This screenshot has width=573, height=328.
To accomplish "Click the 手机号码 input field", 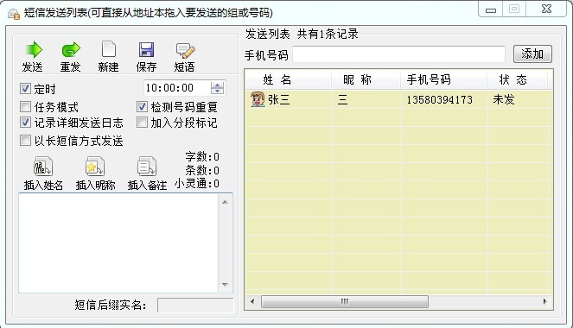I will tap(398, 54).
